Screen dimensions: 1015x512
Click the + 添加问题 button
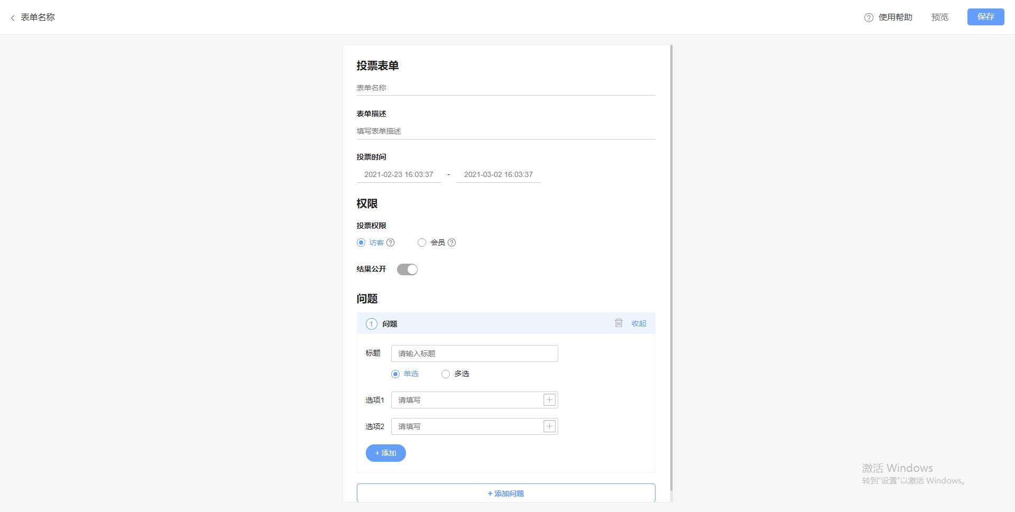point(506,493)
